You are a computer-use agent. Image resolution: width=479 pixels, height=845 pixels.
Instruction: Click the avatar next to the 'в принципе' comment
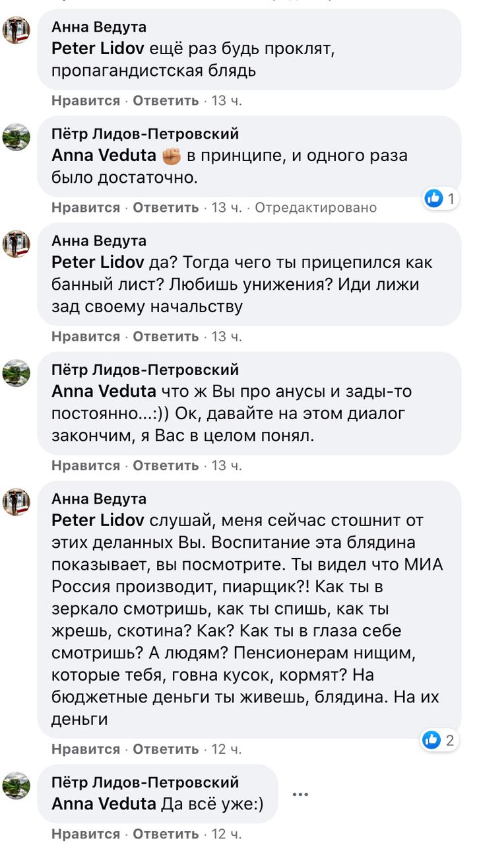tap(16, 137)
